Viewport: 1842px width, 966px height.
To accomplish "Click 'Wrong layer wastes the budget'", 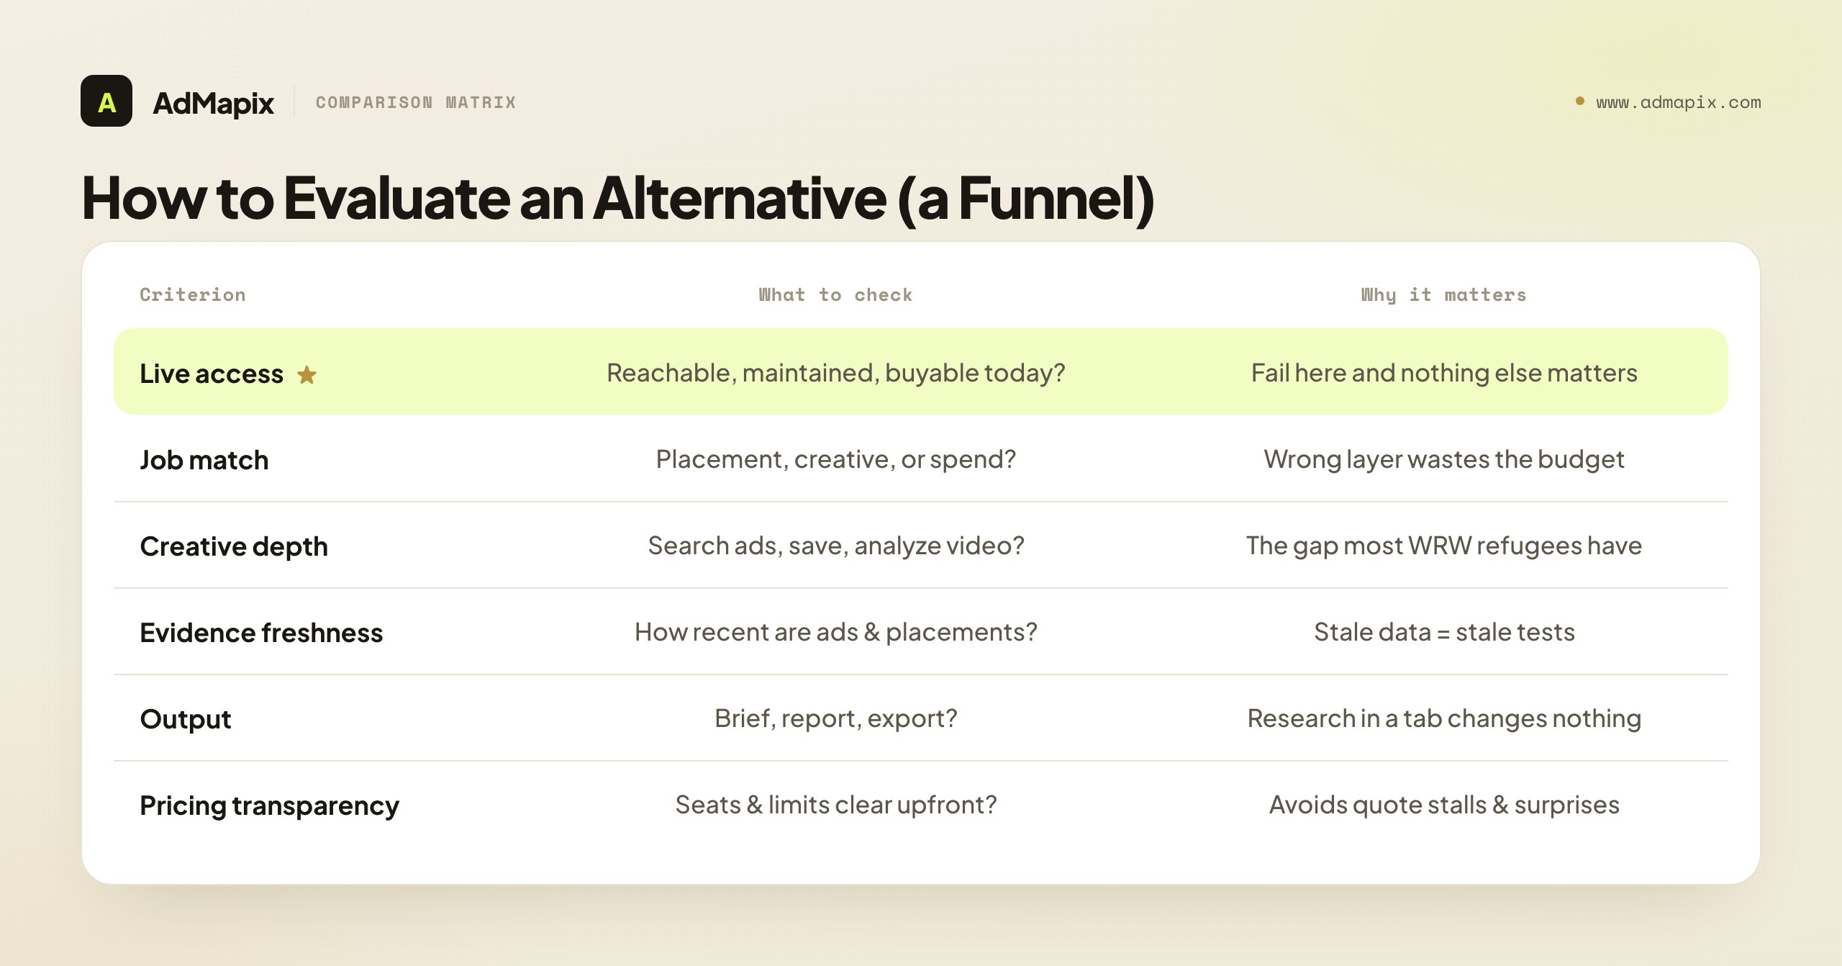I will click(x=1444, y=459).
